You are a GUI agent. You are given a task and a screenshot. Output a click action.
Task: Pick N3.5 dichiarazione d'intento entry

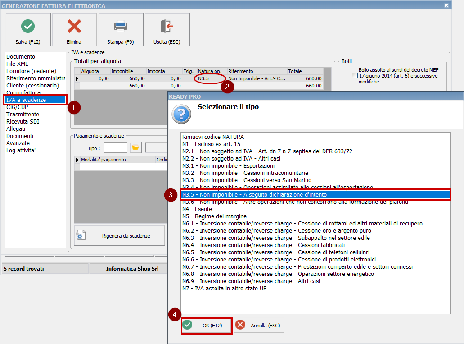(x=254, y=195)
